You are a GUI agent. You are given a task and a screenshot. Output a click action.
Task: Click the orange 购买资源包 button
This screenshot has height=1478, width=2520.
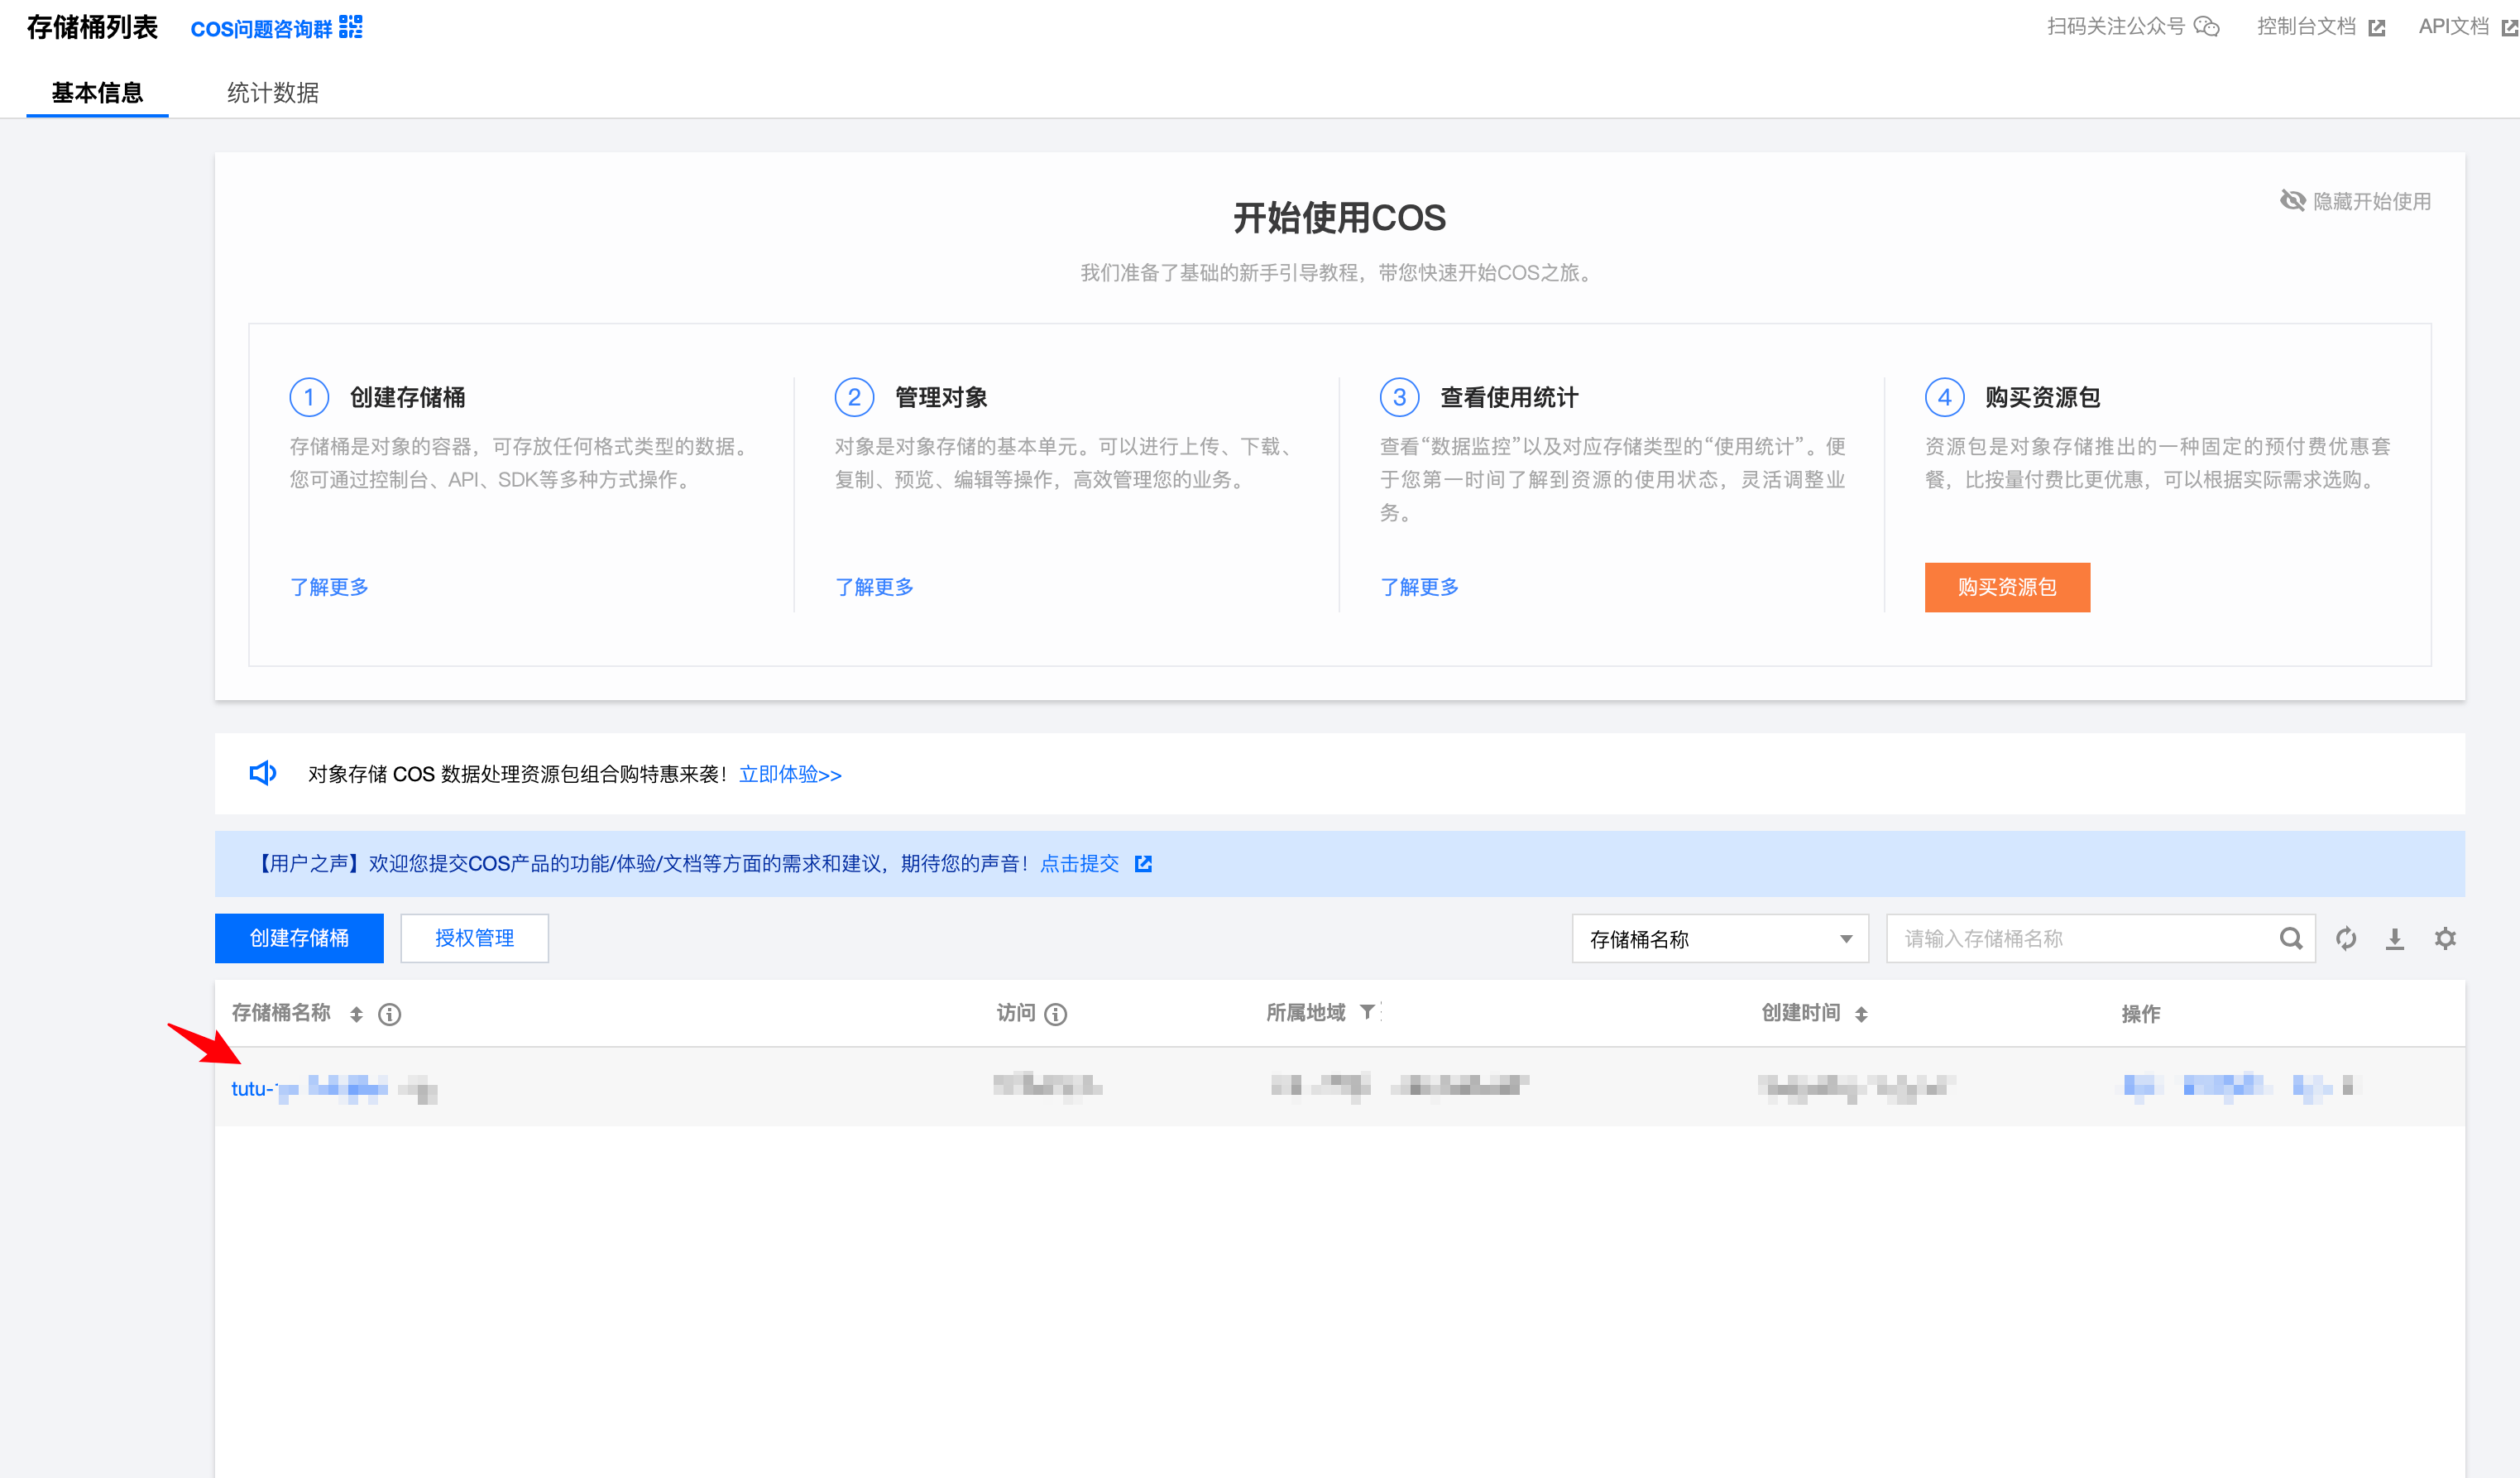click(2006, 587)
